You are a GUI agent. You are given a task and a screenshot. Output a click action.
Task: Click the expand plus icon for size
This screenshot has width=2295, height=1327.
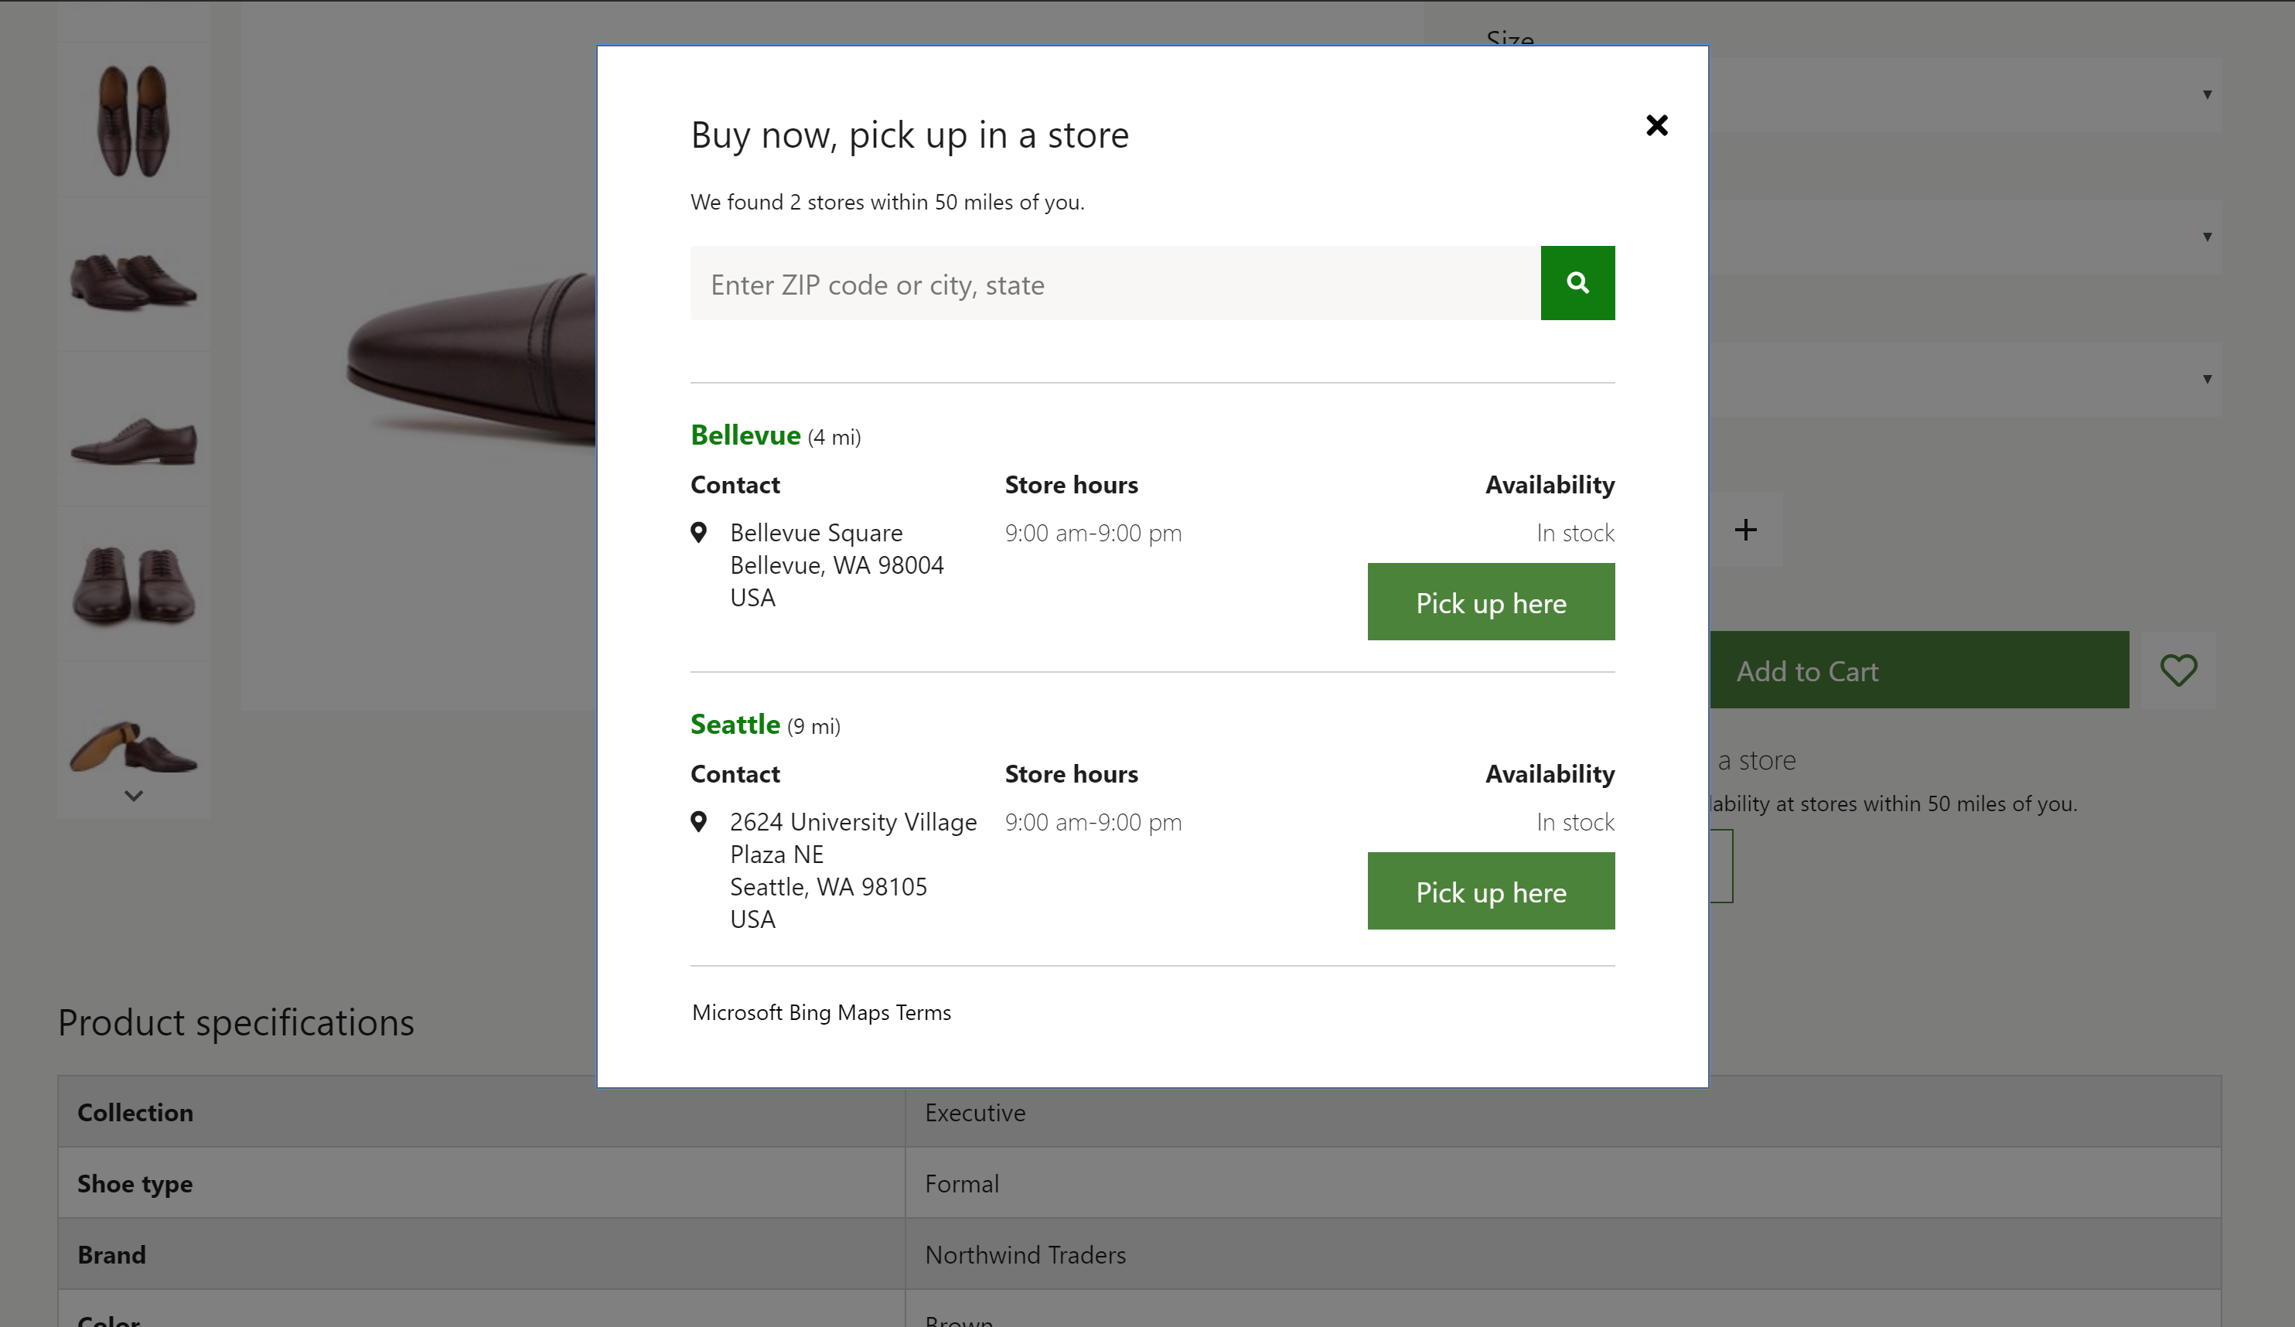1747,529
